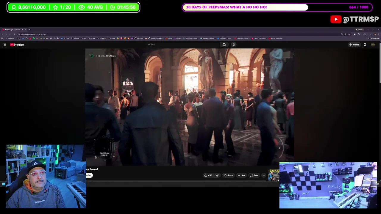Screen dimensions: 381x214
Task: Save video to playlist
Action: (x=254, y=175)
